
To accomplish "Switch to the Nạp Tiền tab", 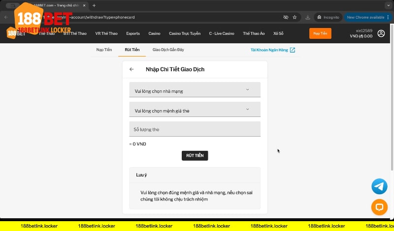I will point(104,50).
